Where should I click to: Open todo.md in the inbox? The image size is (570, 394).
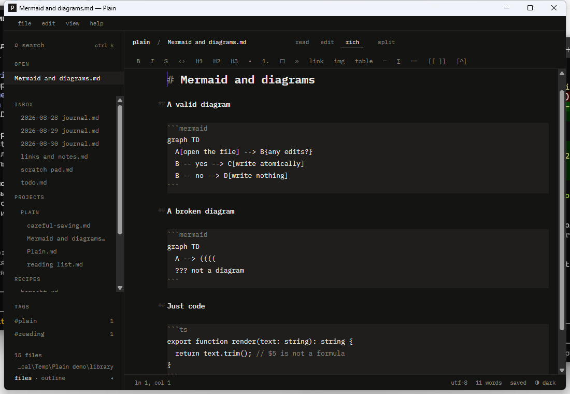click(x=34, y=182)
